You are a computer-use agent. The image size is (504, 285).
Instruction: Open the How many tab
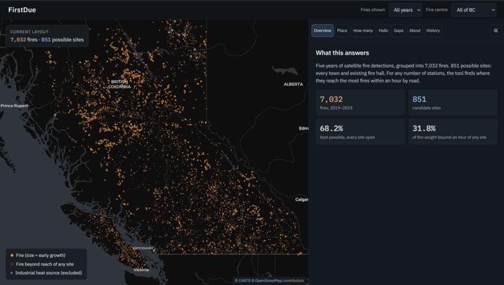(363, 31)
